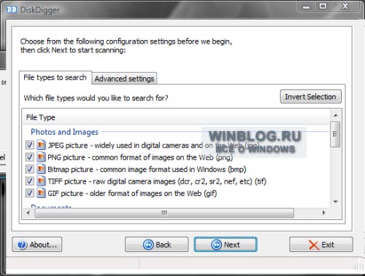
Task: Click the horizontal scrollbar thumb
Action: 164,213
